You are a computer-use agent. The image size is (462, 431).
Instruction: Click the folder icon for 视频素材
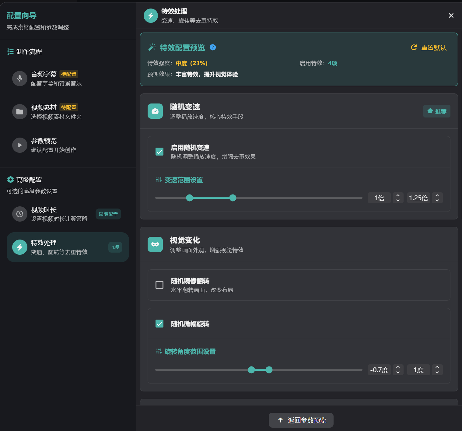pos(20,112)
